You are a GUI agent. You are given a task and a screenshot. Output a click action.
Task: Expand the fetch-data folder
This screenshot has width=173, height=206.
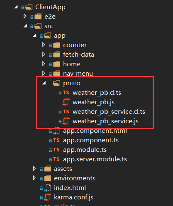tap(44, 54)
